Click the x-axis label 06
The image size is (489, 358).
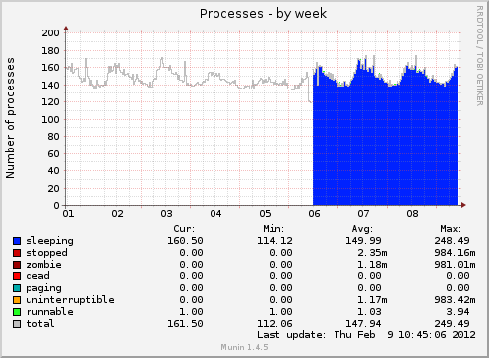(314, 214)
